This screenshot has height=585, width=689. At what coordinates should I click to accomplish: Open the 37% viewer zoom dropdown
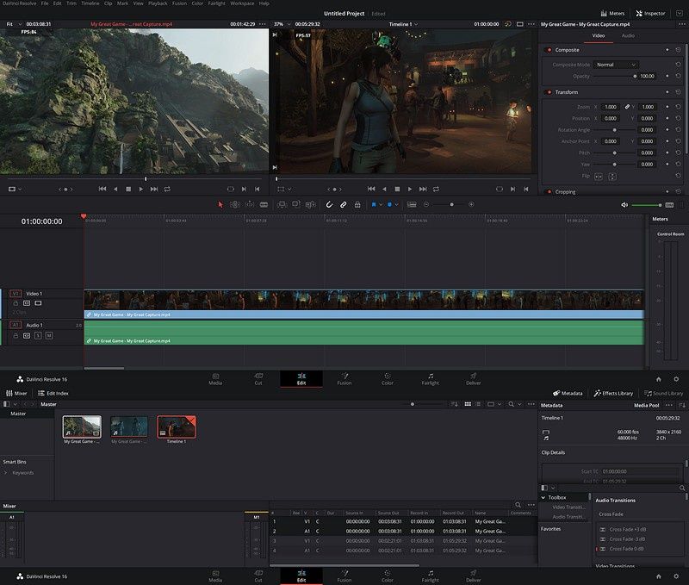[x=282, y=24]
